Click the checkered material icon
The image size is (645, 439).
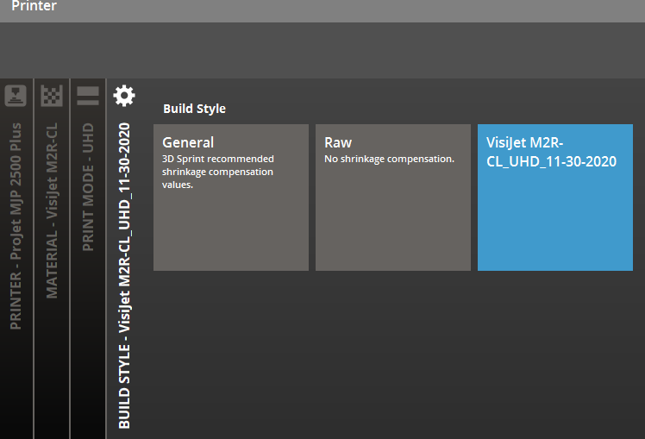(52, 95)
